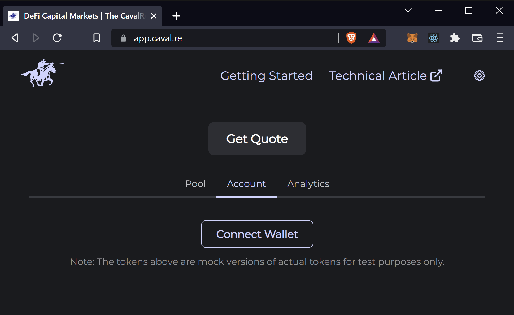Click the Get Quote button
Image resolution: width=514 pixels, height=315 pixels.
click(x=257, y=139)
